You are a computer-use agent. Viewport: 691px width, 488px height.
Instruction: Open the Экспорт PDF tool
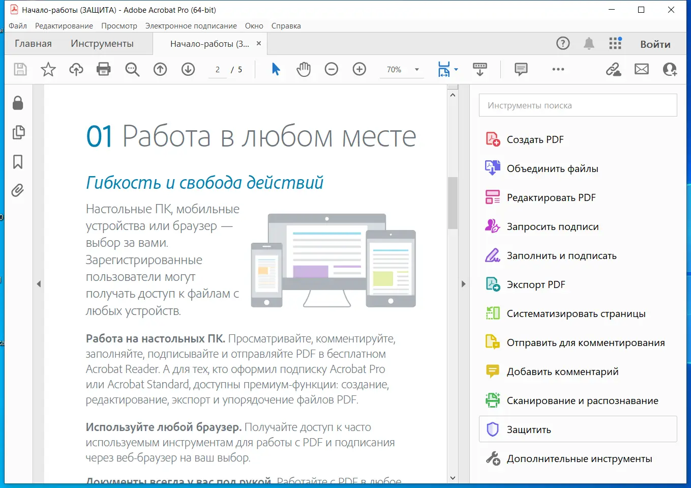click(535, 284)
